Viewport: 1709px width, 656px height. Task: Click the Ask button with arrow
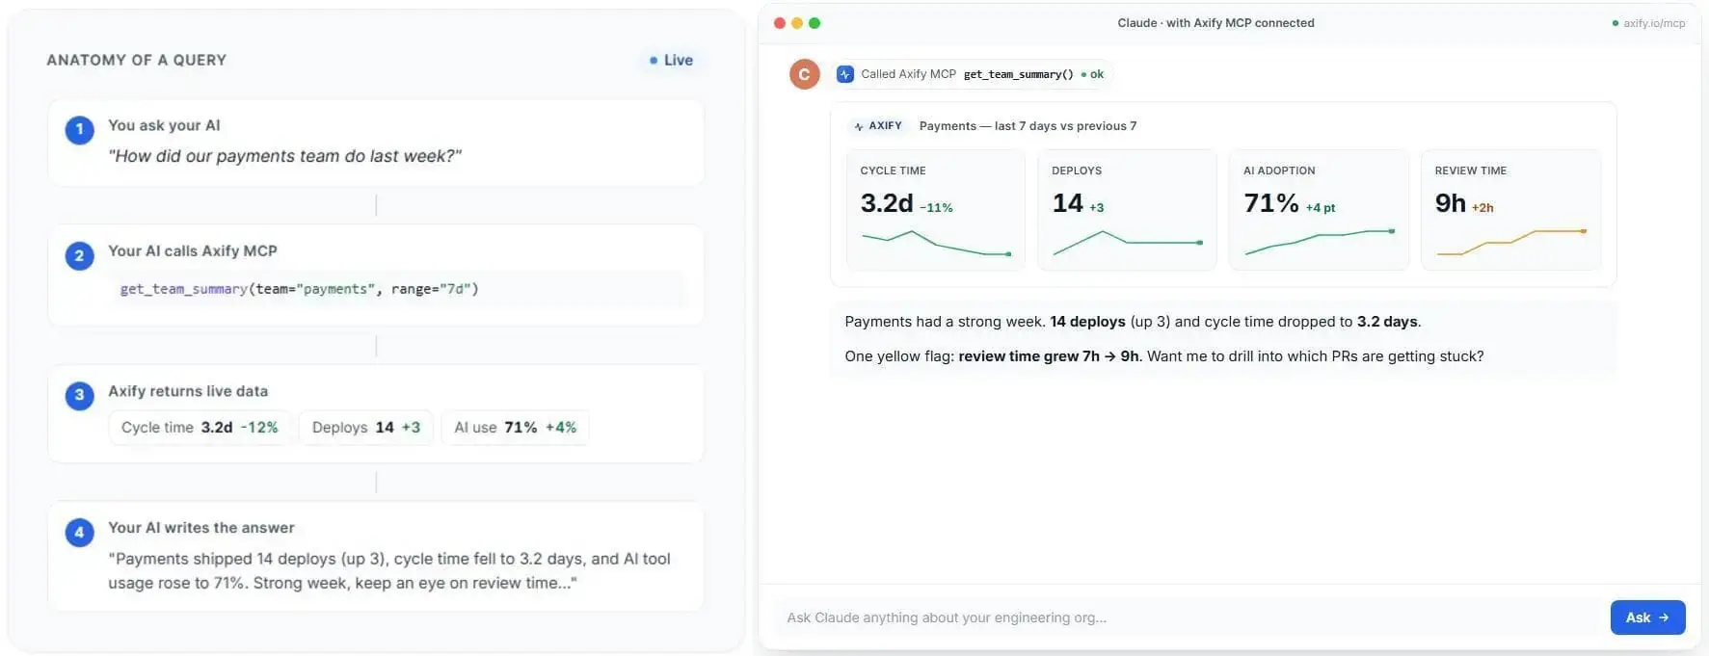pyautogui.click(x=1647, y=617)
